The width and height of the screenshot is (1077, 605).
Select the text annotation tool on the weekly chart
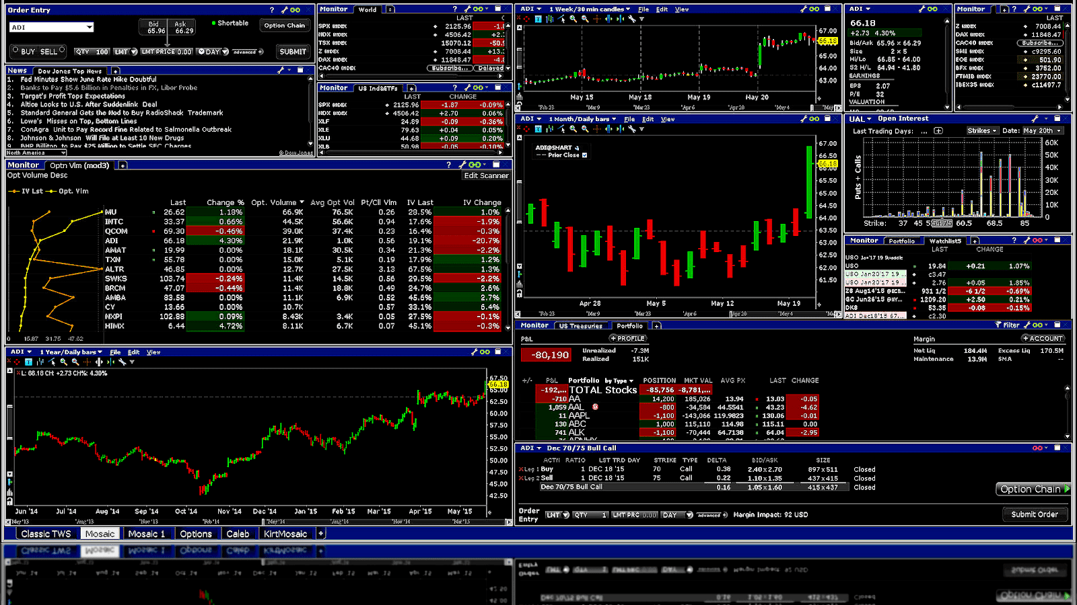(538, 20)
